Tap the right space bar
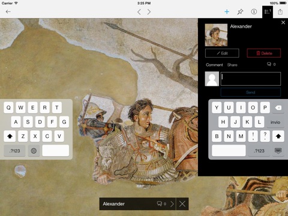This screenshot has height=216, width=288. coord(229,151)
